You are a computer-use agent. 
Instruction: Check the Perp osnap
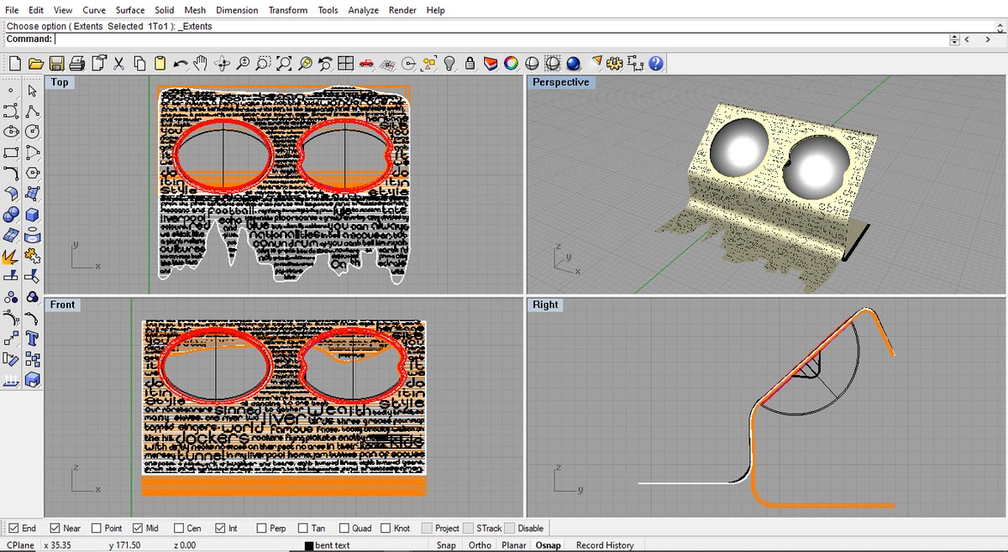coord(261,529)
